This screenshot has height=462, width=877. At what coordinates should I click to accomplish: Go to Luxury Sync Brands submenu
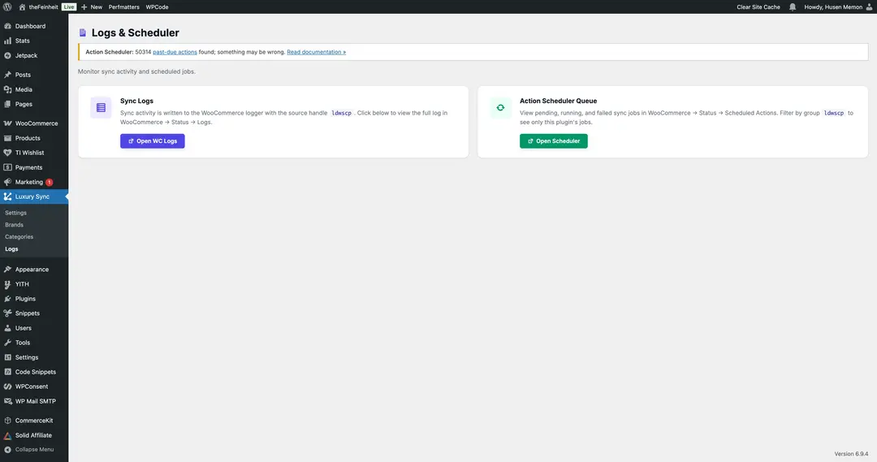click(x=14, y=225)
